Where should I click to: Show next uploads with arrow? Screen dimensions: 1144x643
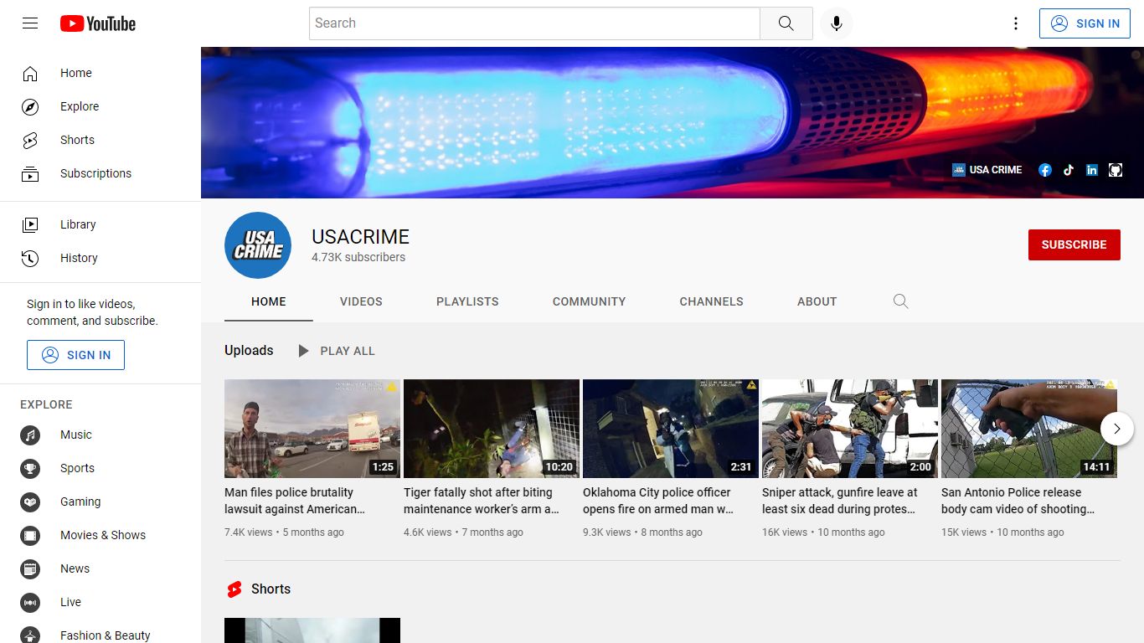[1117, 429]
